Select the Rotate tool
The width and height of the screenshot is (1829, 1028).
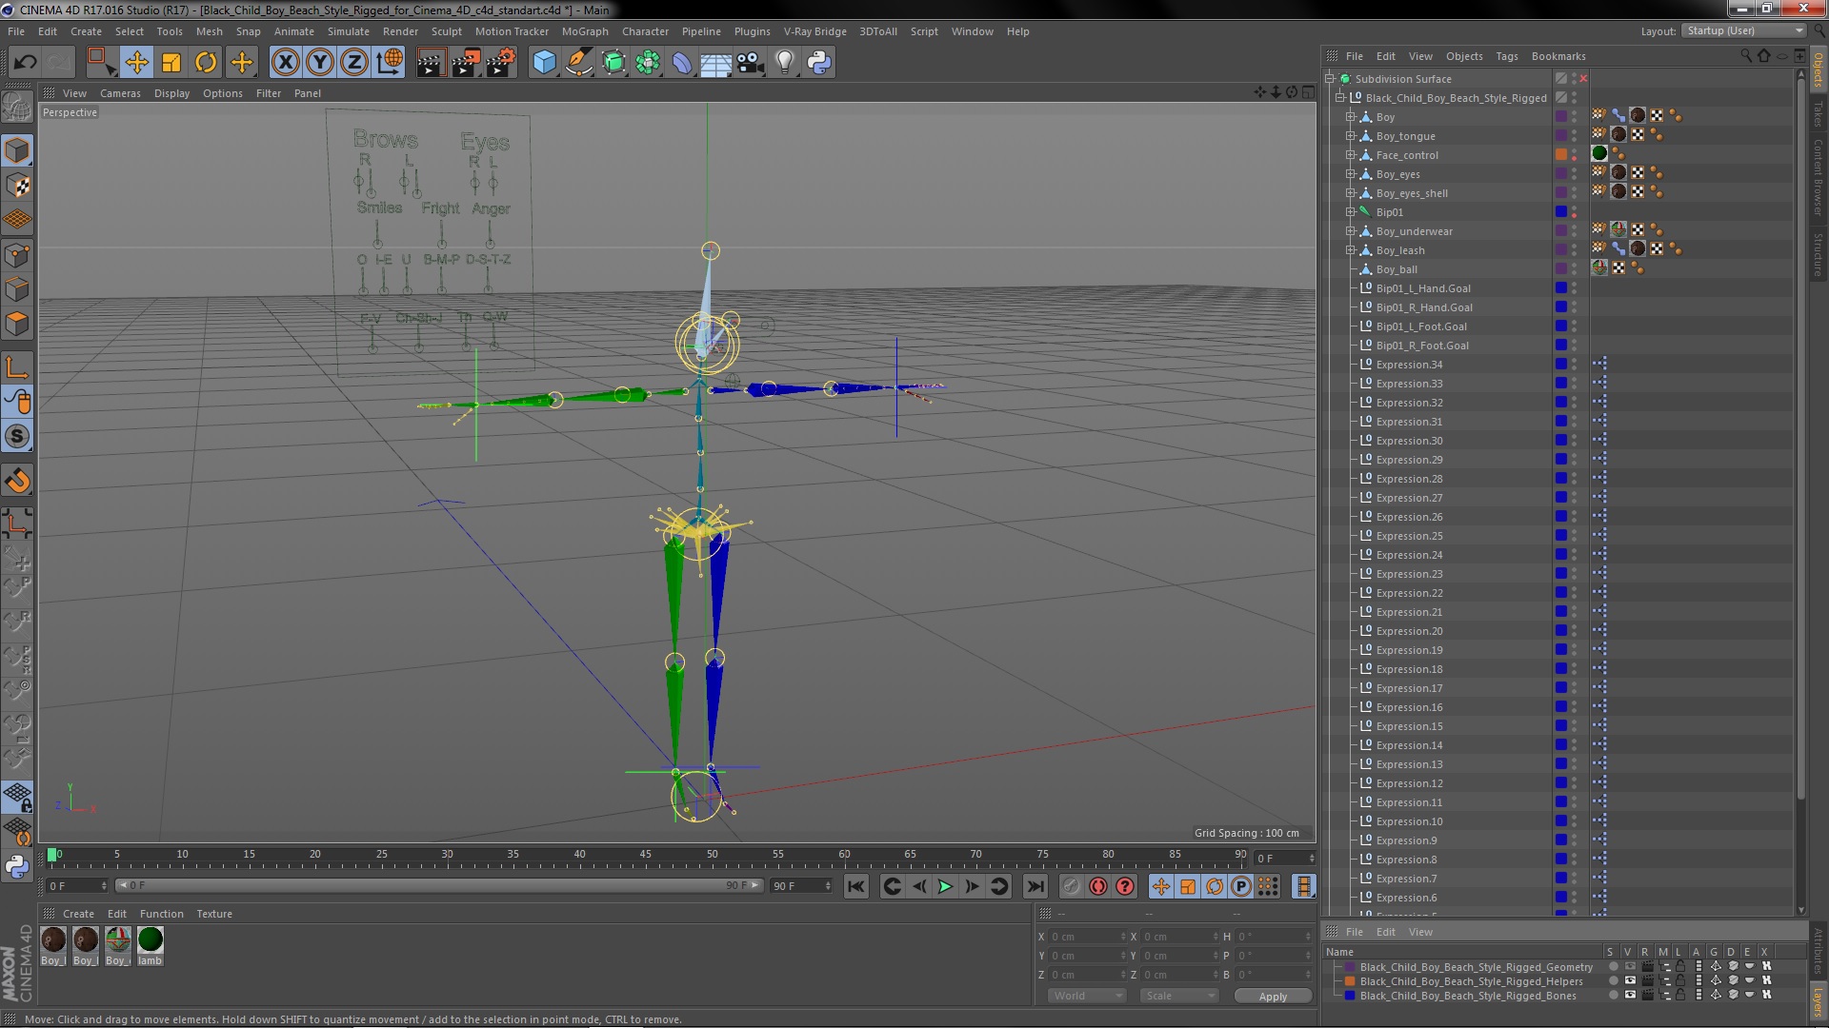coord(206,63)
